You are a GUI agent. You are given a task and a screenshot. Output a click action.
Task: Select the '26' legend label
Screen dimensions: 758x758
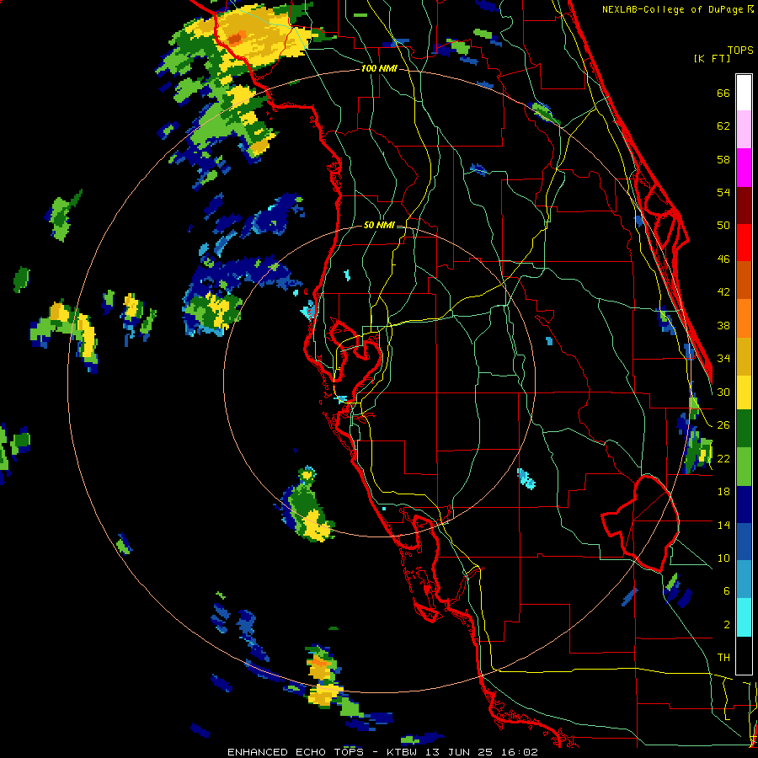723,425
